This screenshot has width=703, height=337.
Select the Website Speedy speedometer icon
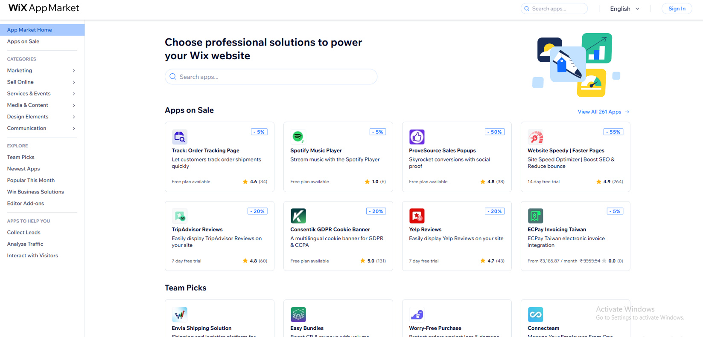coord(535,137)
